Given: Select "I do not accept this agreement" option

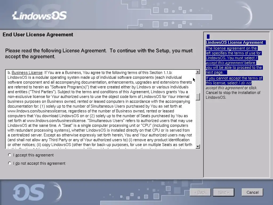Looking at the screenshot, I should [10, 163].
